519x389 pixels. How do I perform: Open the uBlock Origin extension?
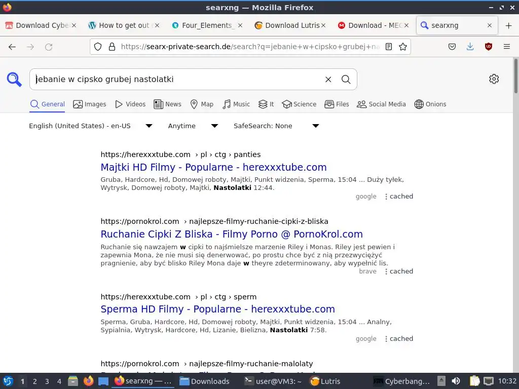[488, 47]
